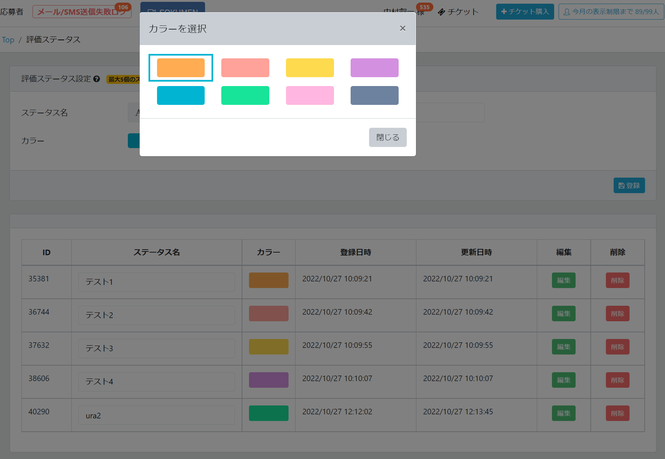This screenshot has width=665, height=459.
Task: Choose the slate gray-blue color swatch
Action: click(x=374, y=95)
